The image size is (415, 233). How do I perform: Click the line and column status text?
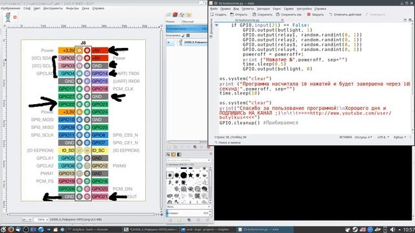coord(231,137)
